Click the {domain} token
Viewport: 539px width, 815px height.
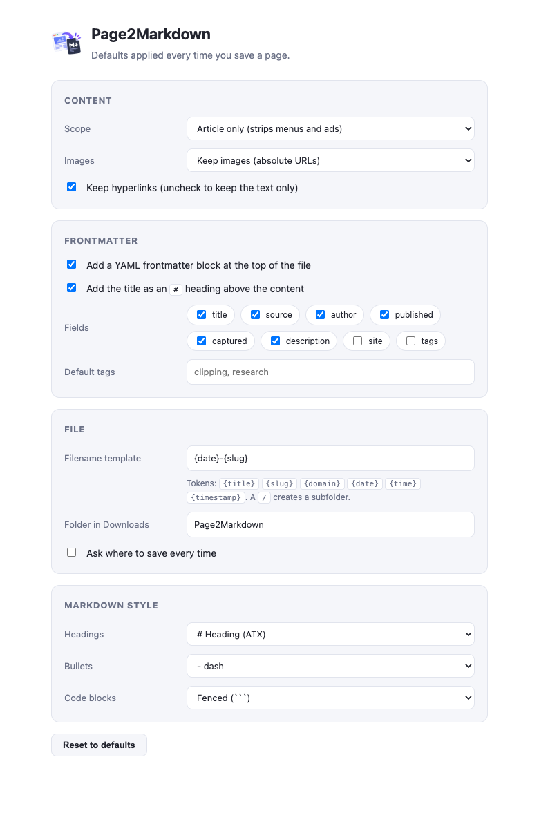[x=322, y=484]
